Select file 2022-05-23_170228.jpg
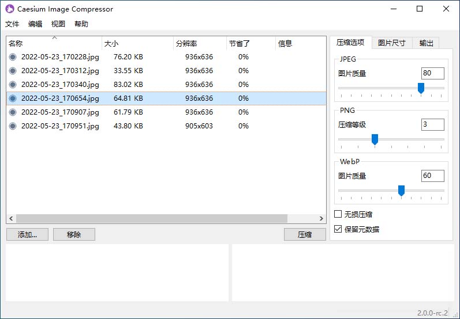460x319 pixels. pyautogui.click(x=60, y=57)
